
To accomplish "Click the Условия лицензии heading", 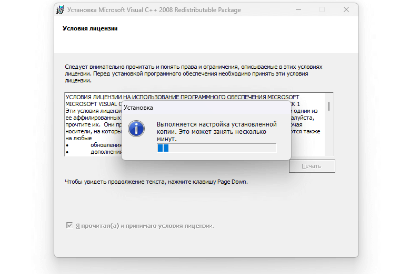I will 90,28.
